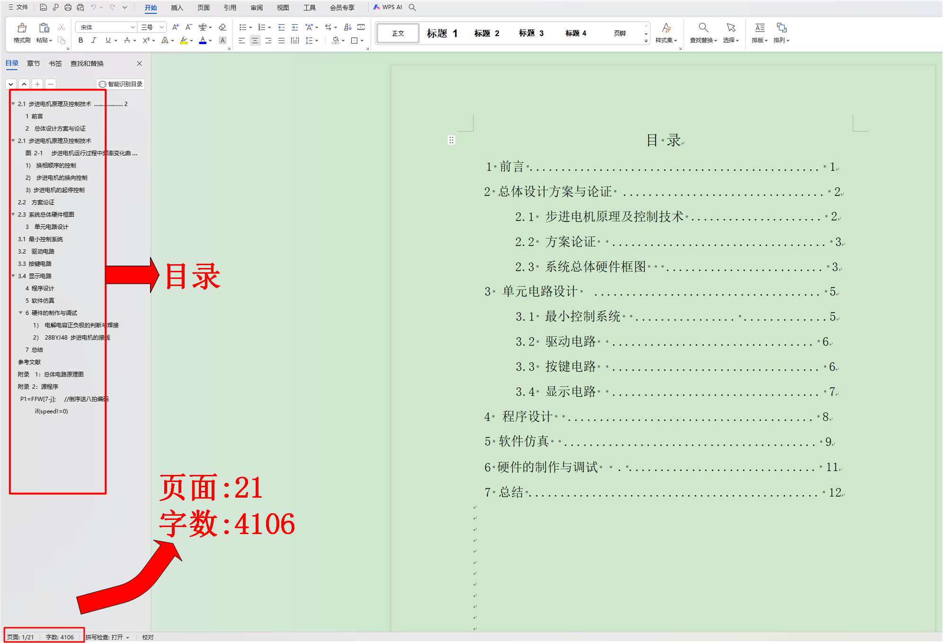Demote heading with minus button in outline pane
Viewport: 943px width, 643px height.
click(51, 84)
